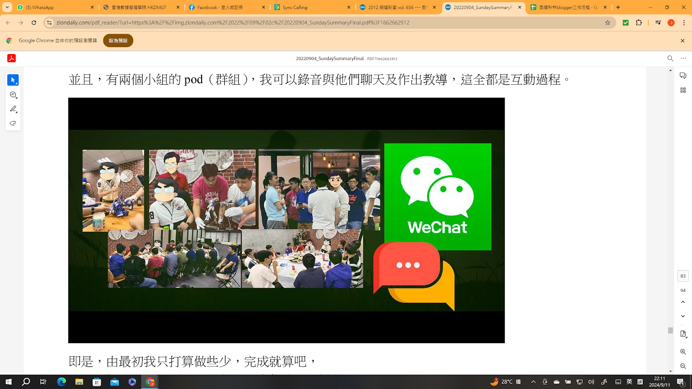Open the Chrome extensions puzzle icon
692x389 pixels.
coord(639,22)
